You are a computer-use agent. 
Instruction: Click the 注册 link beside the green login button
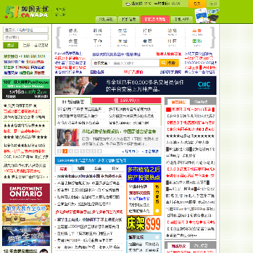tap(26, 45)
